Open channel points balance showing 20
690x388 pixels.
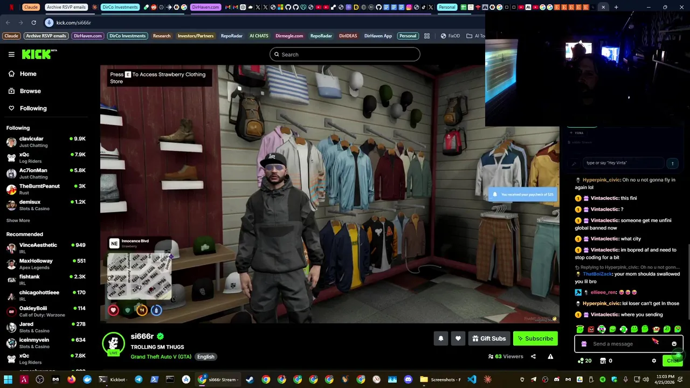tap(584, 361)
